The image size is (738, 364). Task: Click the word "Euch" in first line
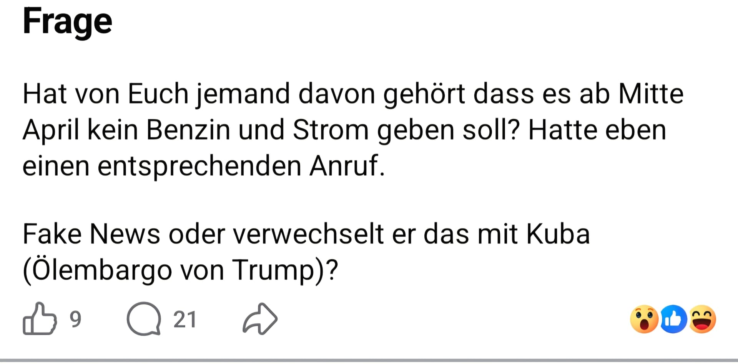[158, 94]
